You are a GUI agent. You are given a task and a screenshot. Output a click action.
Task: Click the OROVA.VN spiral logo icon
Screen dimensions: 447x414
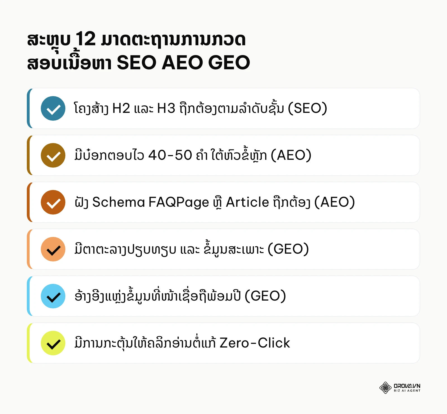point(385,388)
